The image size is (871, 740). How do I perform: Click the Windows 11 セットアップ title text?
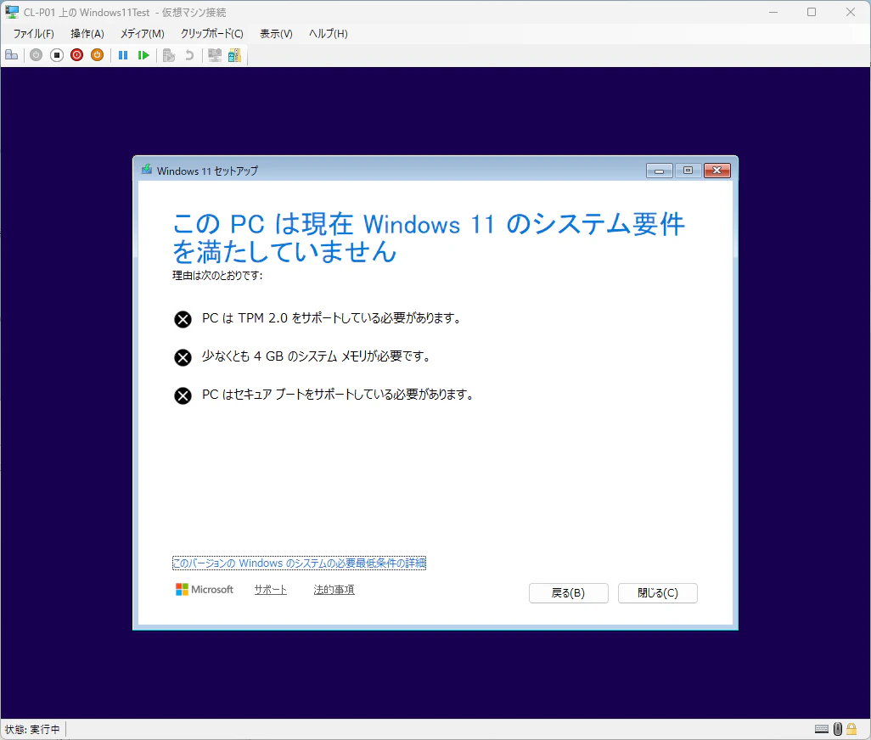click(x=207, y=171)
